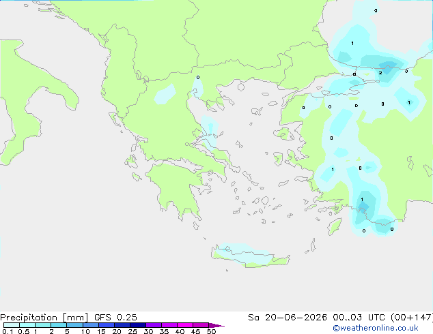Click the '25' legend scale label
The height and width of the screenshot is (334, 433).
pos(132,331)
